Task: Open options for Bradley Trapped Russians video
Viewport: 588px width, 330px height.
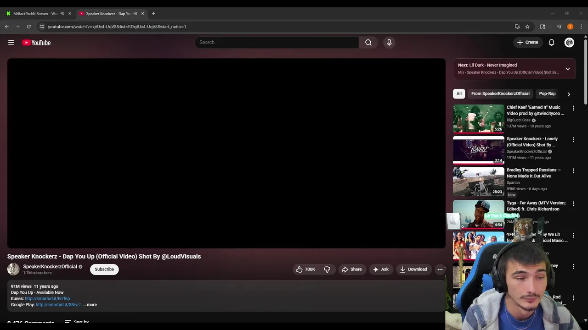Action: click(573, 170)
